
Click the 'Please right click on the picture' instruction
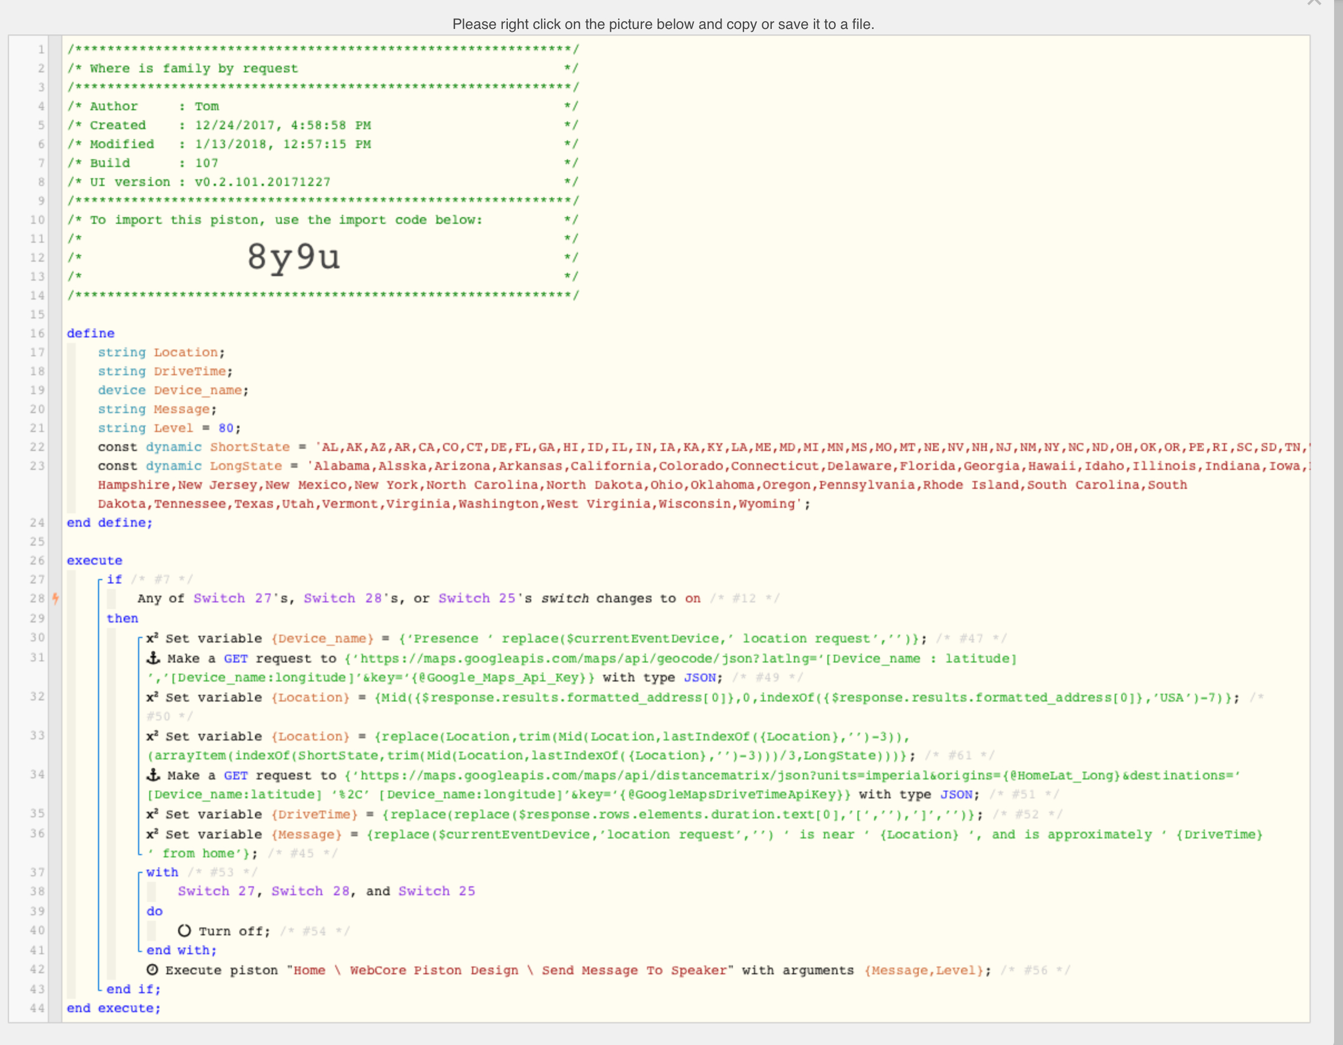[x=663, y=24]
